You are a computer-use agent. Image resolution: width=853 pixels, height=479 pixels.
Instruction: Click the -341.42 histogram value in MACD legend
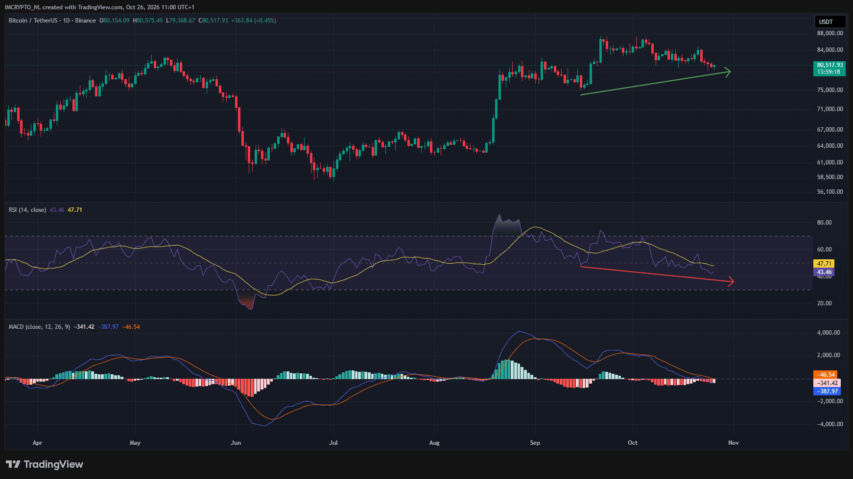pos(84,327)
